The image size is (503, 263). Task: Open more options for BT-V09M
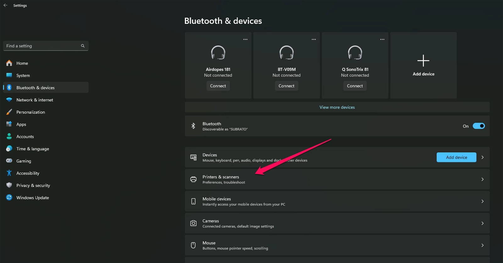[x=314, y=40]
